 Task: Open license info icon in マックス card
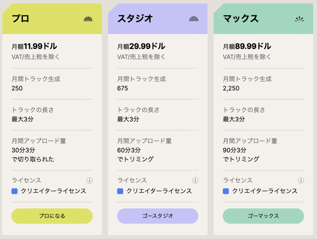(301, 180)
